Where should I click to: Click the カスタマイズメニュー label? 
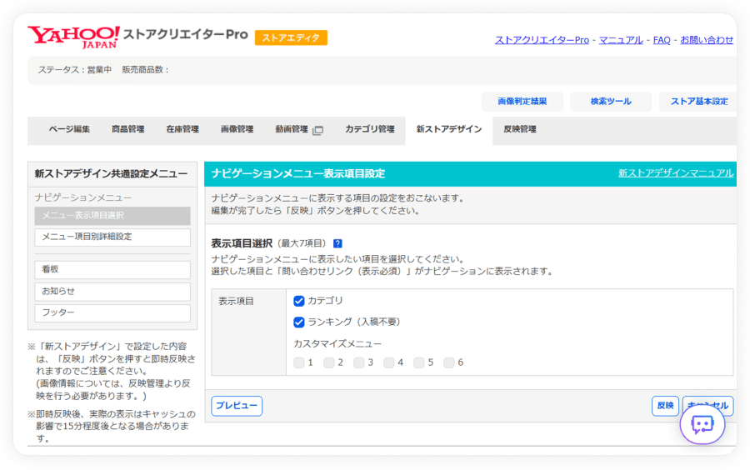tap(337, 344)
